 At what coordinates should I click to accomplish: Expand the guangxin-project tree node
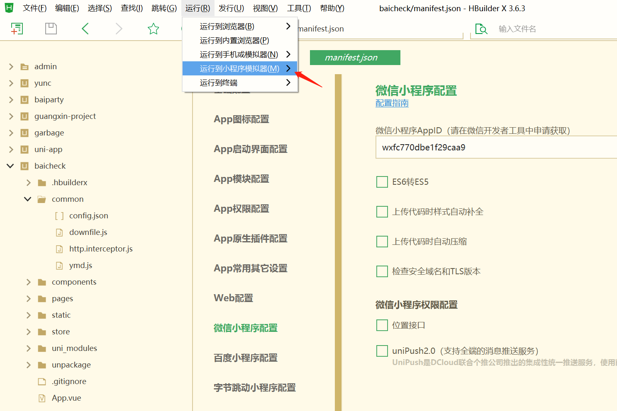coord(11,116)
